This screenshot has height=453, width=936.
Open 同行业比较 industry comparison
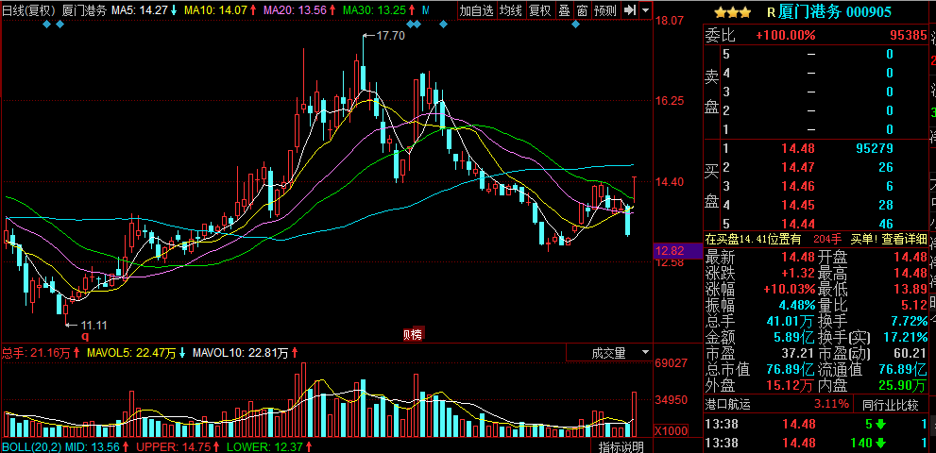[x=891, y=405]
